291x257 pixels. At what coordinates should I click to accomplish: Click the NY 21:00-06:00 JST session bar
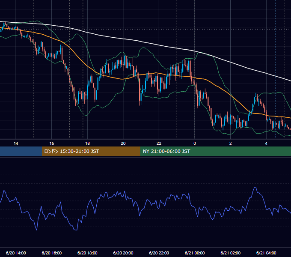[x=215, y=151]
